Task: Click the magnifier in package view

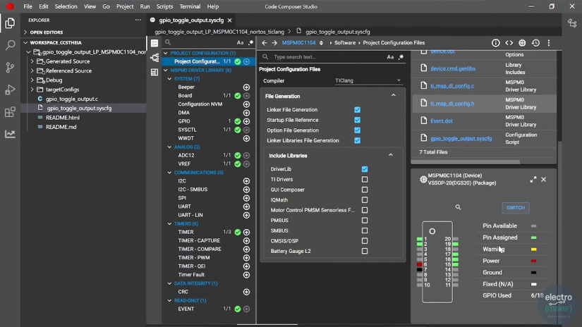Action: [458, 207]
